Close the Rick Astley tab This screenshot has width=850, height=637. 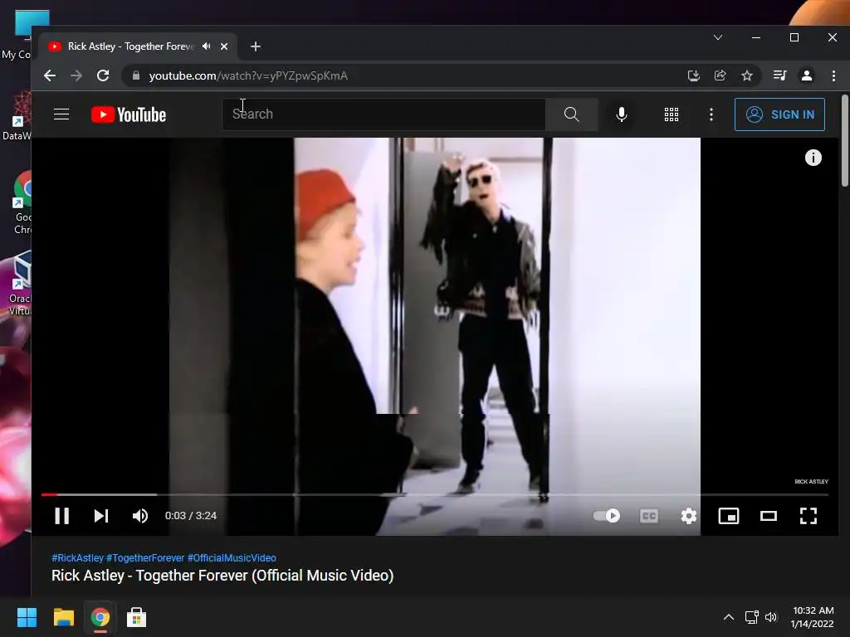pos(224,46)
